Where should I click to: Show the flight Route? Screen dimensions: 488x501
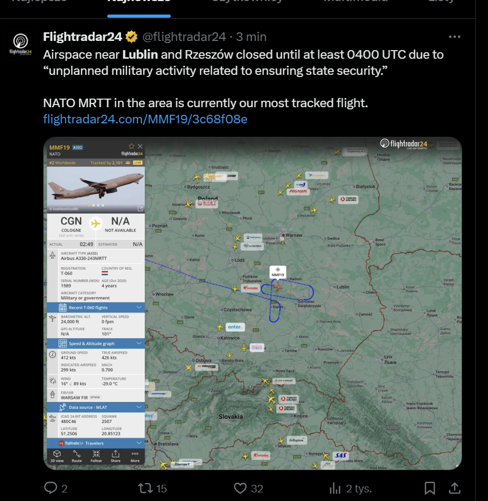(x=76, y=456)
